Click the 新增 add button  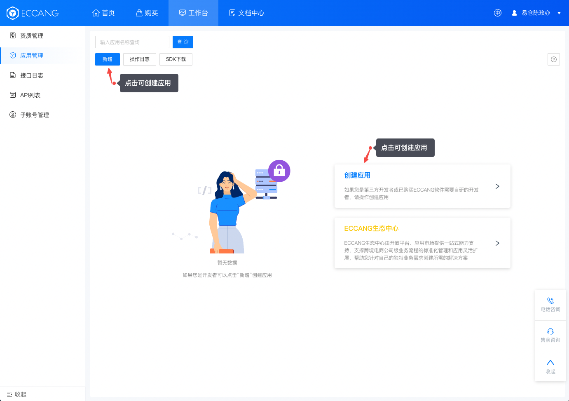coord(108,59)
